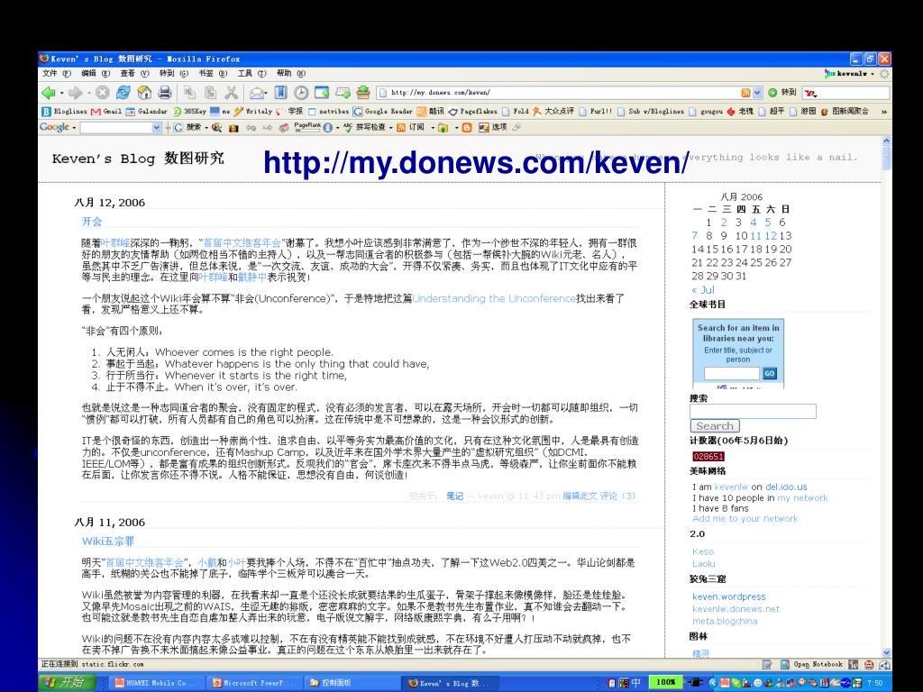Print the page with the printer icon
The width and height of the screenshot is (923, 692).
pos(165,93)
